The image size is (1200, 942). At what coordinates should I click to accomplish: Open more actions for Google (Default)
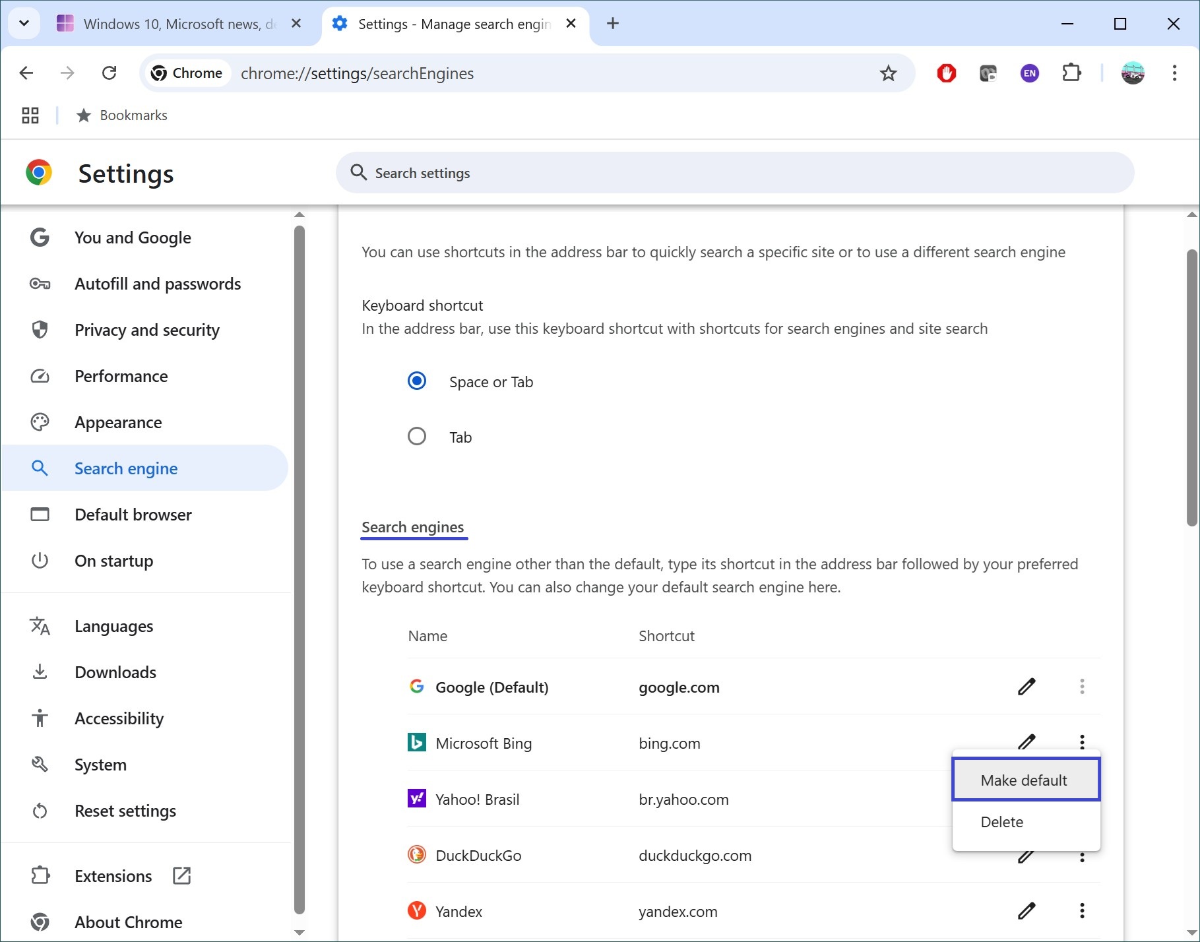1082,687
